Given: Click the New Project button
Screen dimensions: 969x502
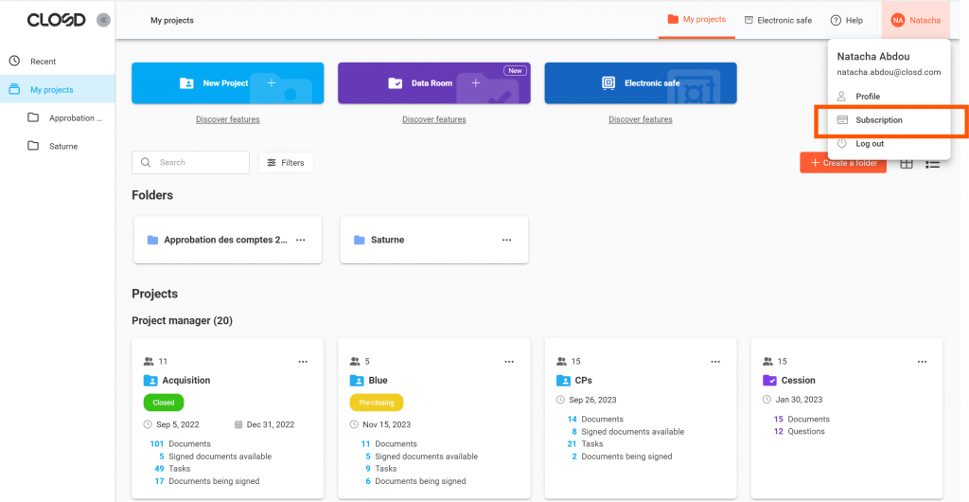Looking at the screenshot, I should click(227, 83).
